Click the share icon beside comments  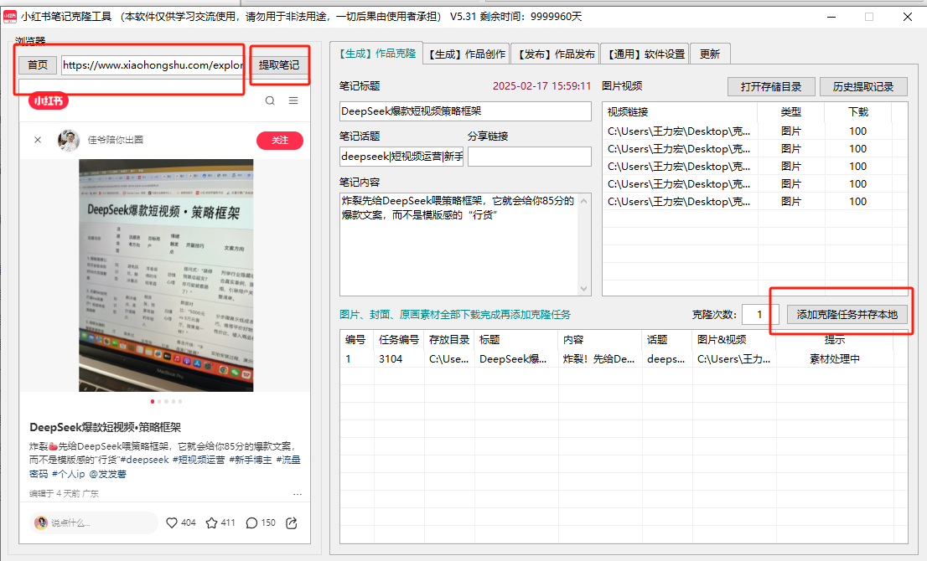[292, 522]
